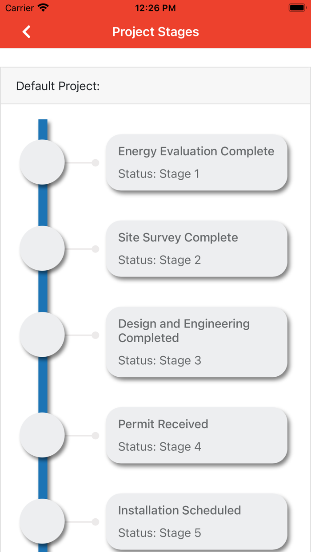
Task: Select the Stage 3 timeline circle
Action: pos(42,335)
